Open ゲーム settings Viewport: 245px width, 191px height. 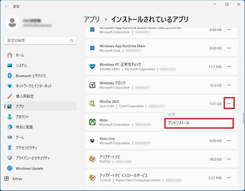pyautogui.click(x=41, y=138)
